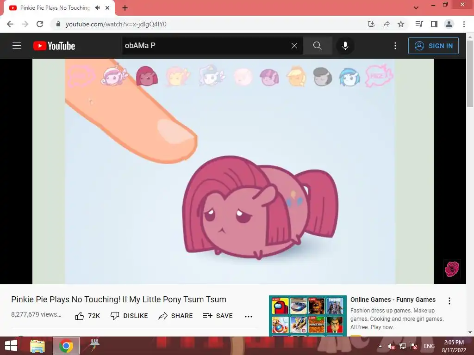Open File Explorer from the taskbar
Screen dimensions: 474x355
(37, 346)
